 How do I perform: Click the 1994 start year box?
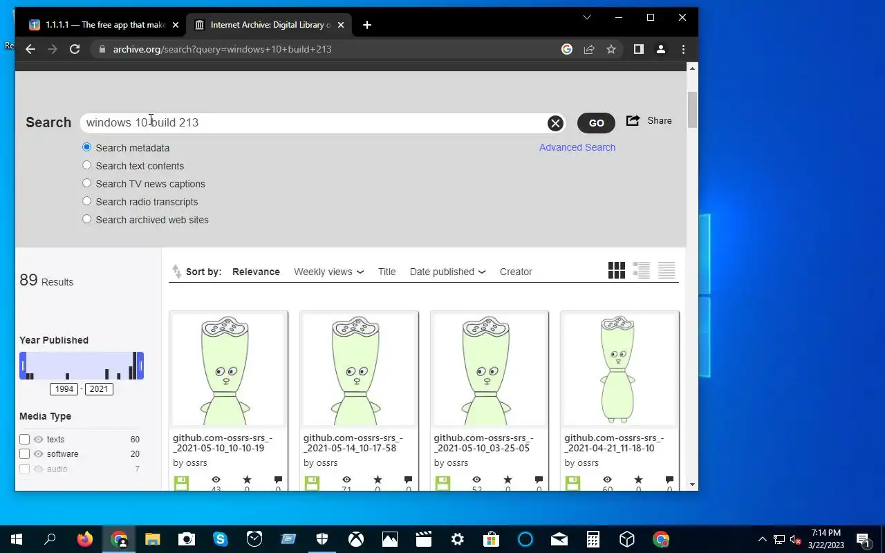tap(64, 389)
